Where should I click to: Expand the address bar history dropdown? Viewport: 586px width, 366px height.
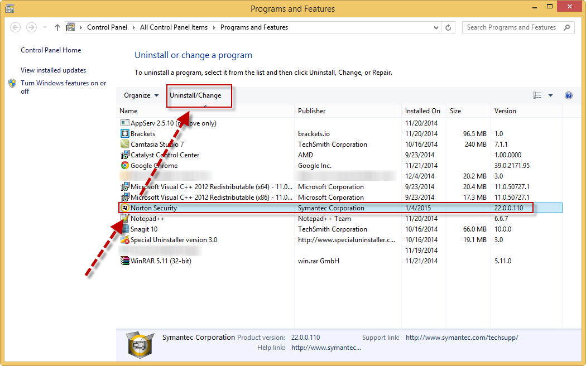[x=436, y=27]
